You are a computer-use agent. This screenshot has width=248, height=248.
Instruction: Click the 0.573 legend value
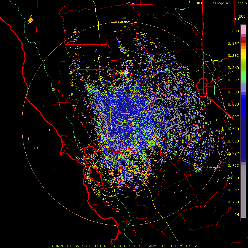pyautogui.click(x=233, y=129)
